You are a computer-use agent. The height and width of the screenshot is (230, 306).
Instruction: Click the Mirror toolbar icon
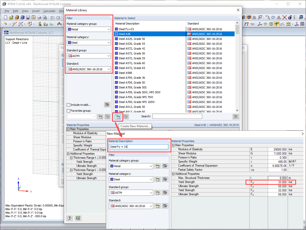tap(279, 17)
